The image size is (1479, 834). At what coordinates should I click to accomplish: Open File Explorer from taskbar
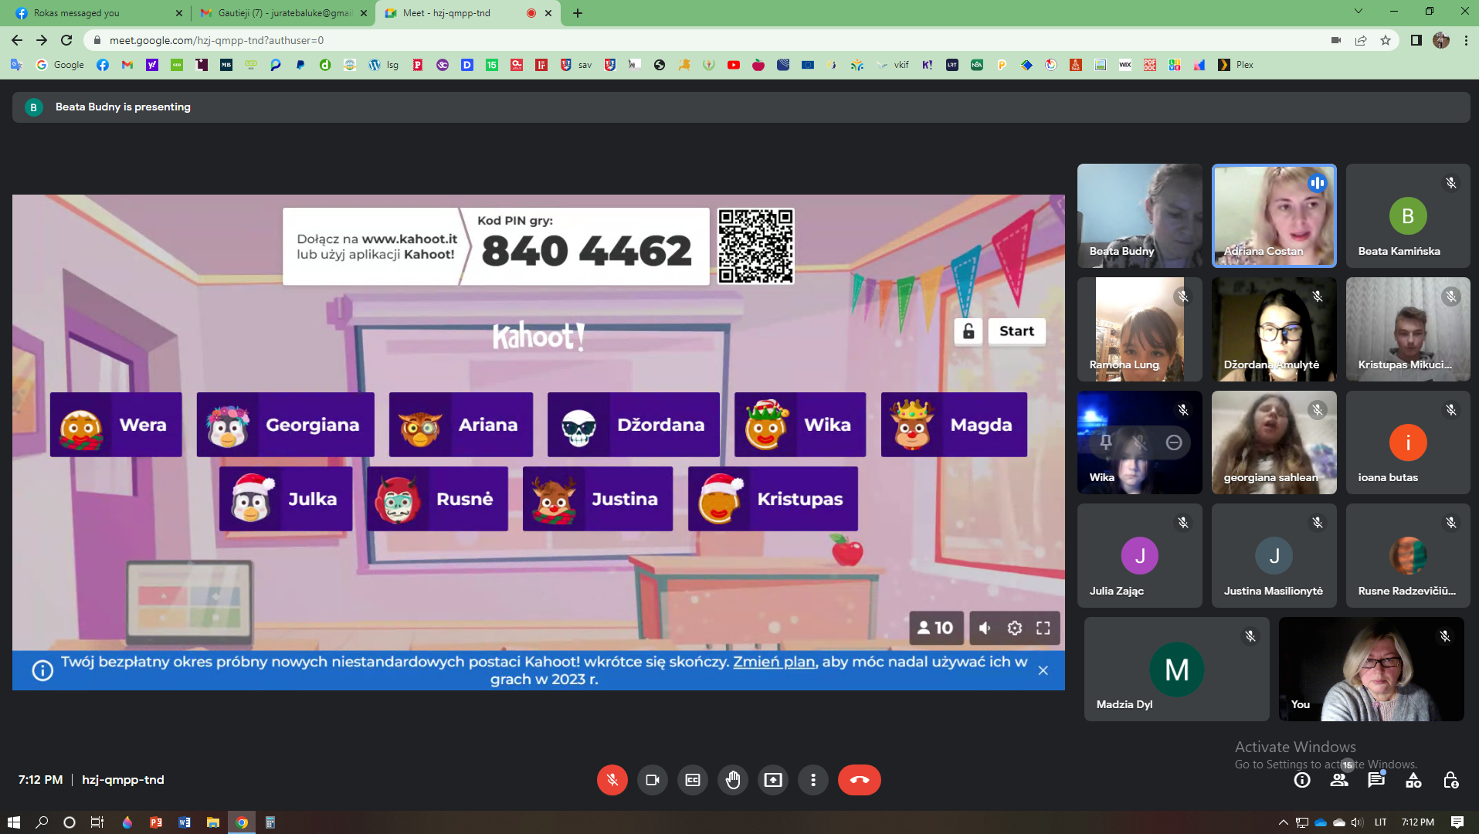coord(213,822)
